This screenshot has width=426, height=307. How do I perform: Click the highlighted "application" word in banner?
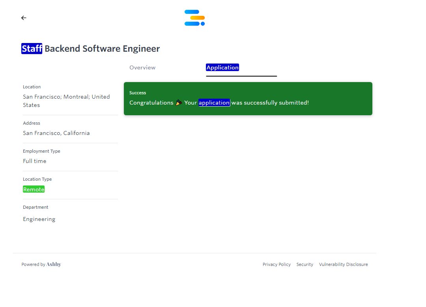[x=214, y=103]
